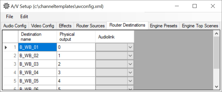Image resolution: width=222 pixels, height=92 pixels.
Task: Click the Destination name column header
Action: (38, 37)
